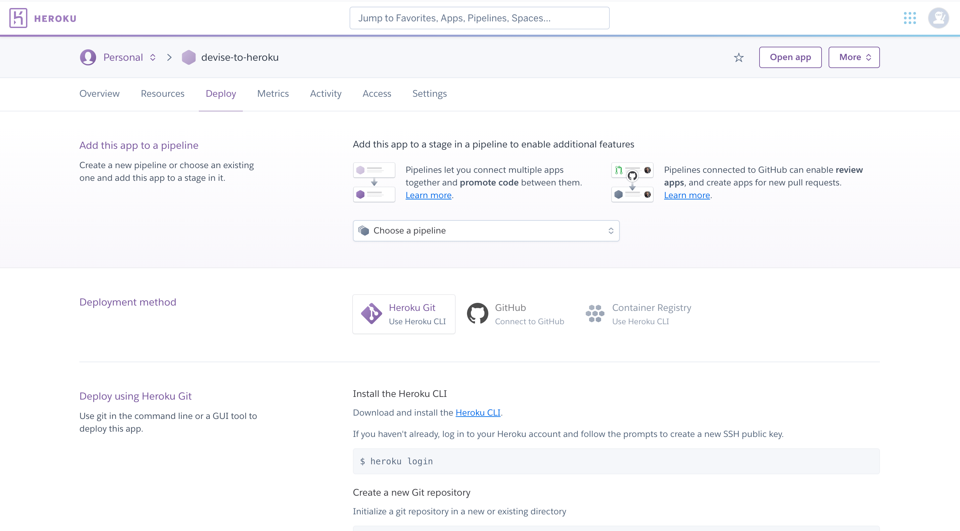Click the devise-to-heroku app hexagon icon
The width and height of the screenshot is (960, 531).
[x=189, y=57]
